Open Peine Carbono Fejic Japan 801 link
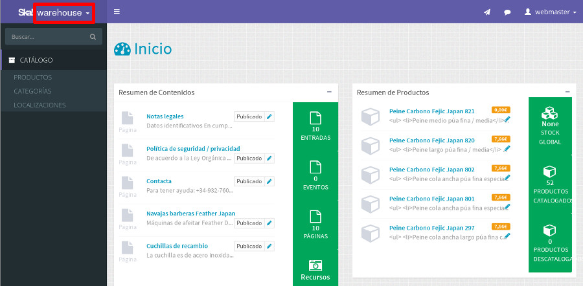583x286 pixels. pyautogui.click(x=431, y=199)
